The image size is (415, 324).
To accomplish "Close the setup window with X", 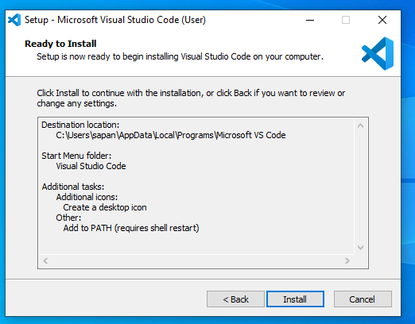I will pos(382,20).
